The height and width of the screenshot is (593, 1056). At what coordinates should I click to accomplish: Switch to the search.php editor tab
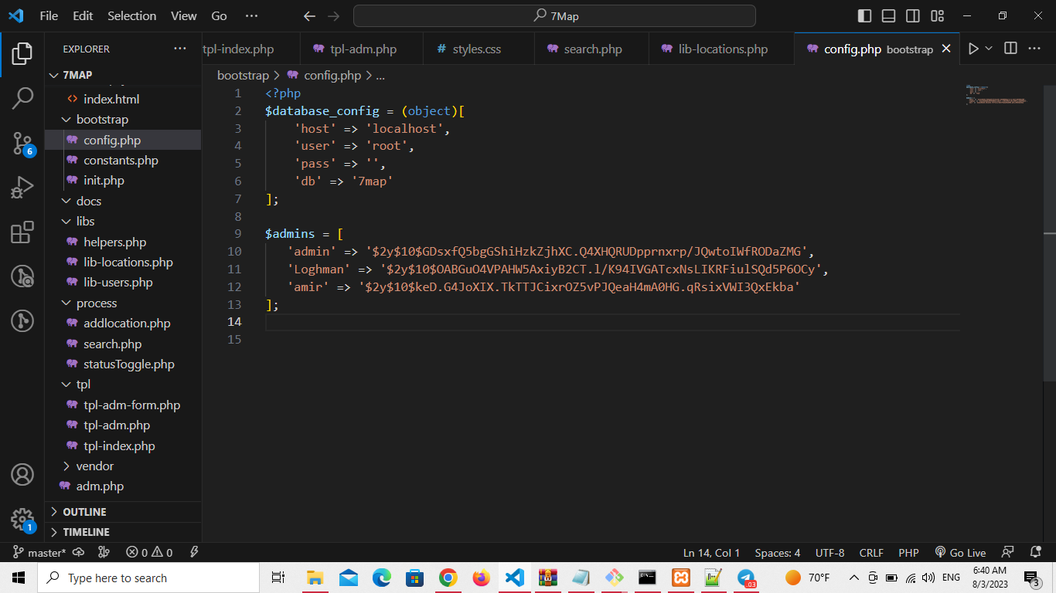[591, 49]
